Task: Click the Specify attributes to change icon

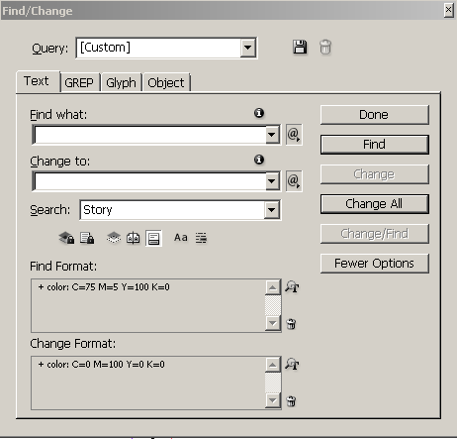Action: [x=292, y=364]
